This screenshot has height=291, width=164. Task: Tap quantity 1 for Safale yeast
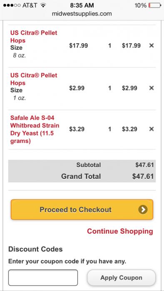click(110, 129)
